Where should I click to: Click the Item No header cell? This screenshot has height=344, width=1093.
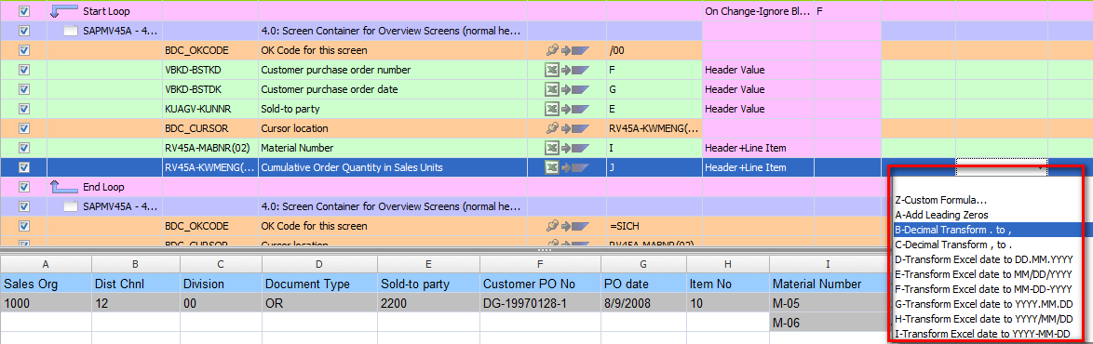point(728,284)
